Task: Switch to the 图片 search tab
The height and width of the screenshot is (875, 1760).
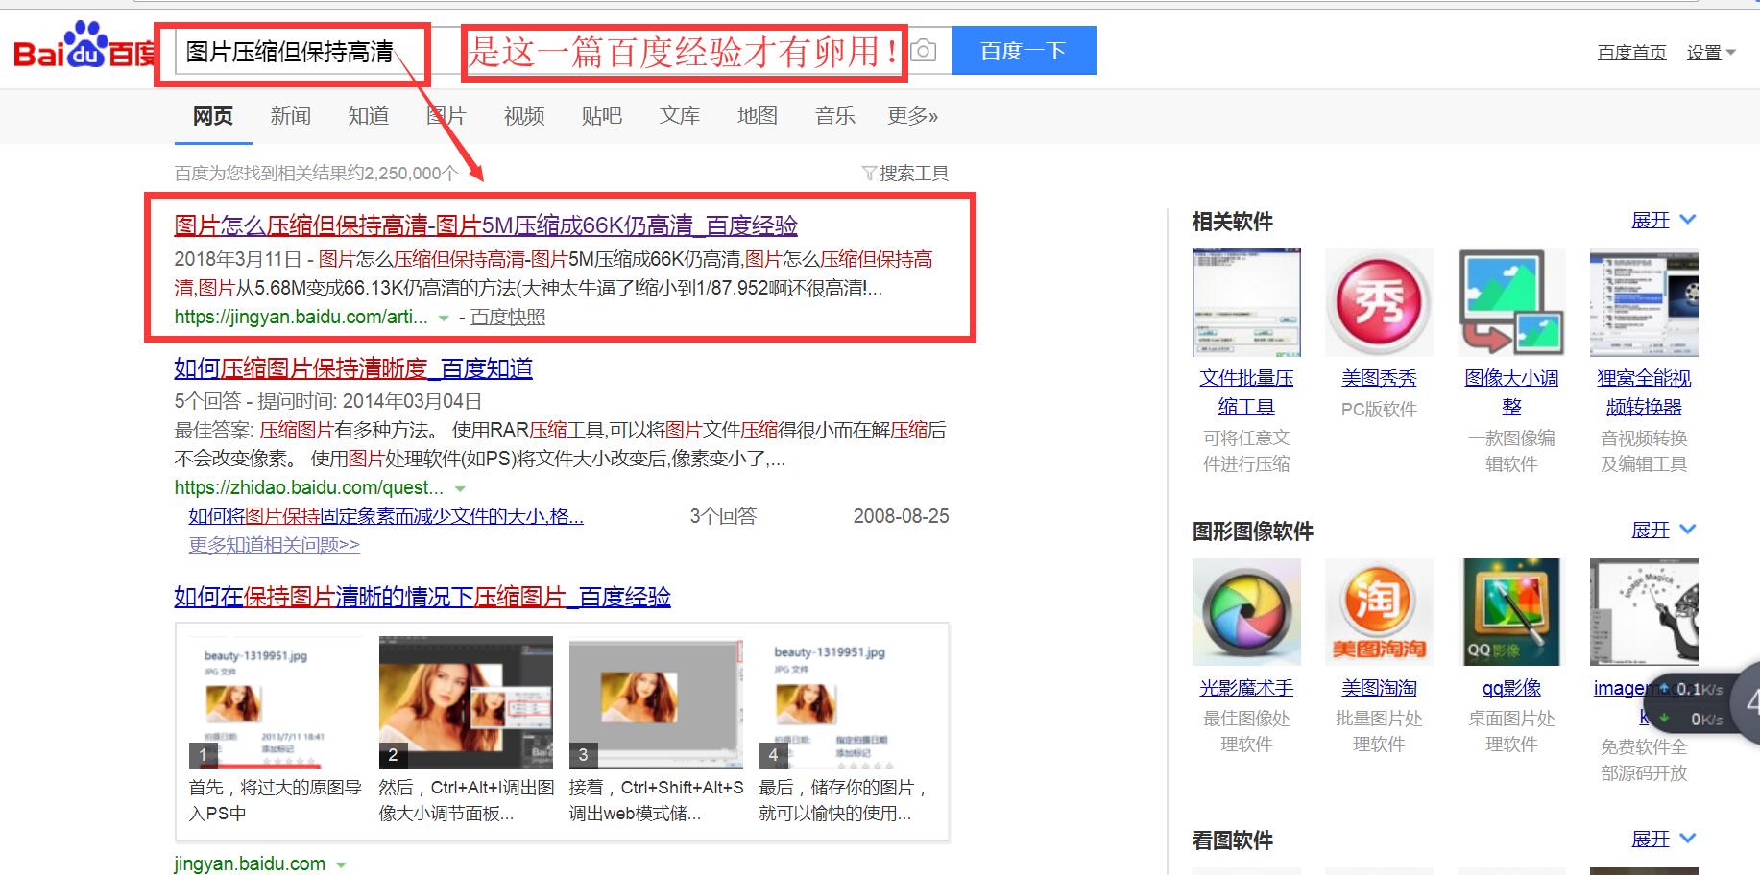Action: coord(446,115)
